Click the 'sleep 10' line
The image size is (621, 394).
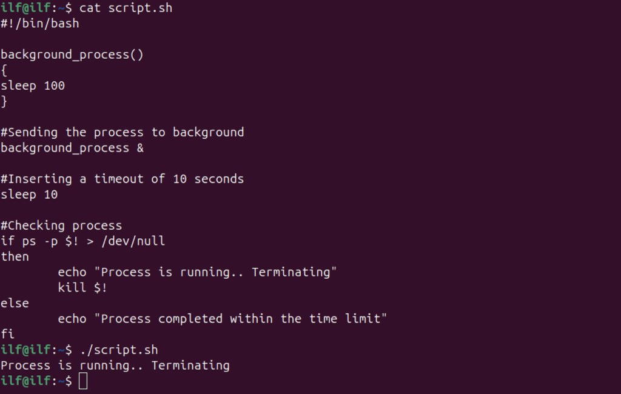[29, 195]
